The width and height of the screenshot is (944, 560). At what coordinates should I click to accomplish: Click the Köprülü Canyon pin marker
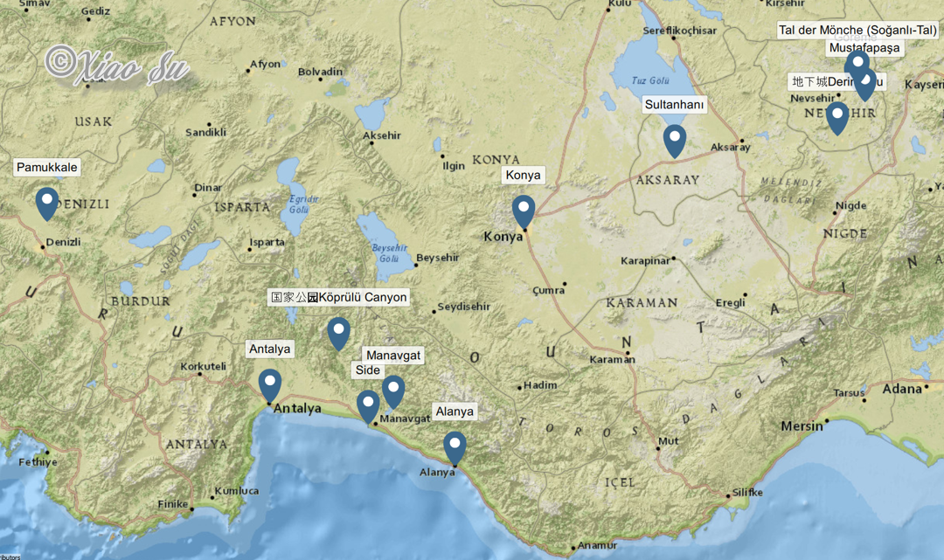338,332
